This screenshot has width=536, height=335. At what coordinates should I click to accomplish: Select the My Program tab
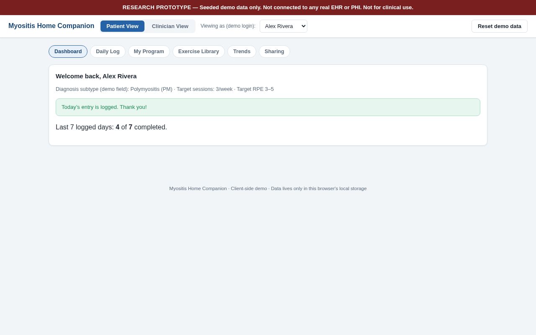[x=149, y=52]
